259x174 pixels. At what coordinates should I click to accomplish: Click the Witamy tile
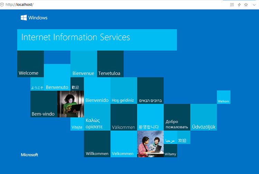170,151
